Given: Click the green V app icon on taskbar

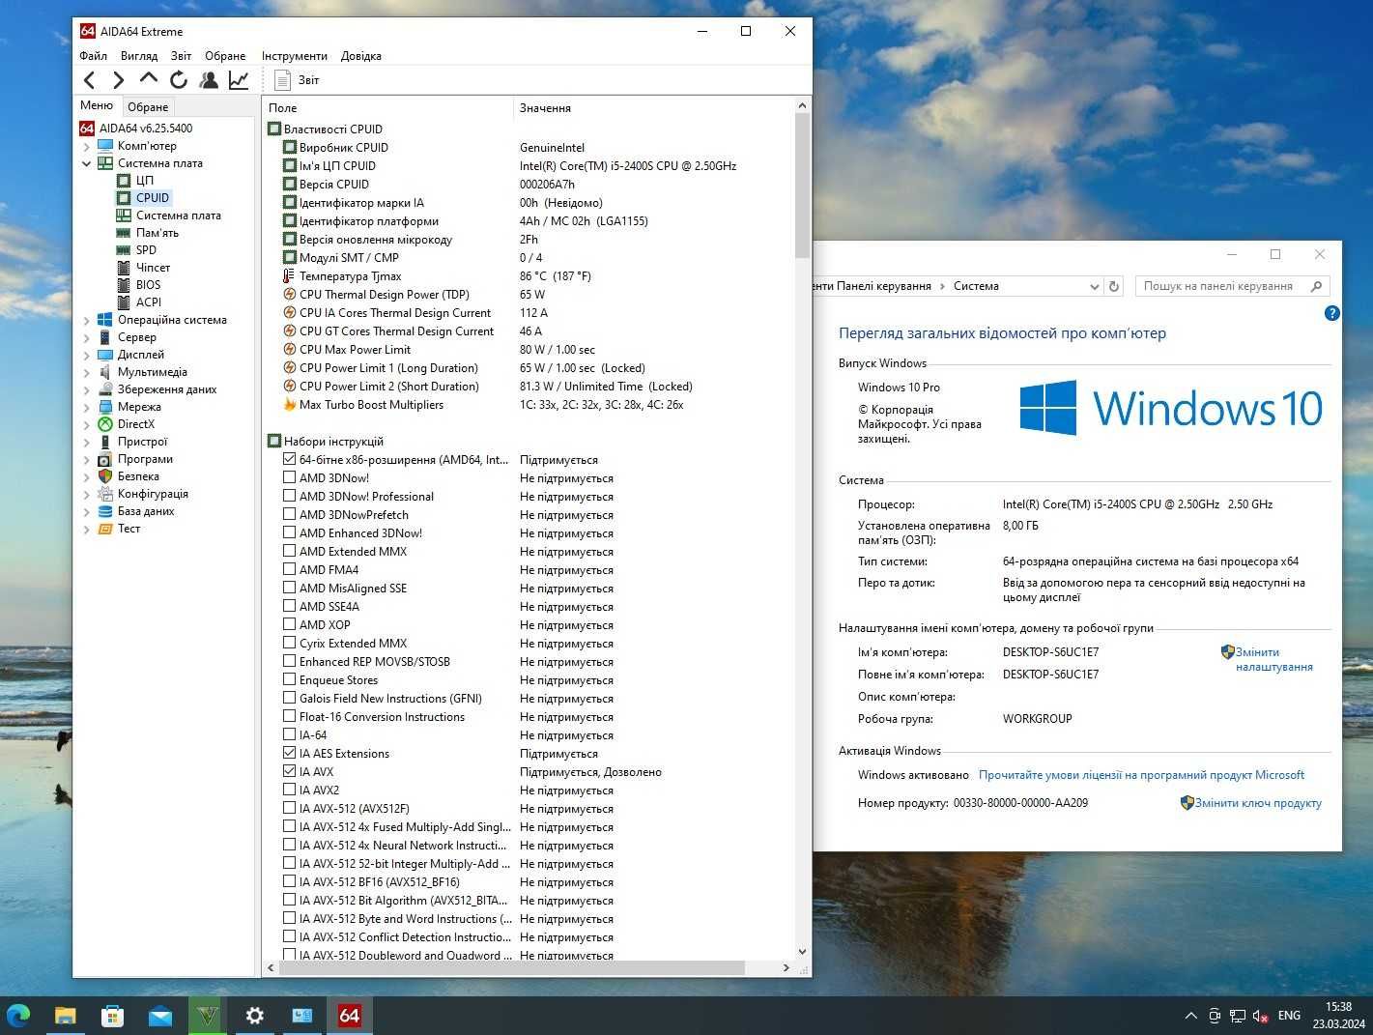Looking at the screenshot, I should pos(207,1016).
